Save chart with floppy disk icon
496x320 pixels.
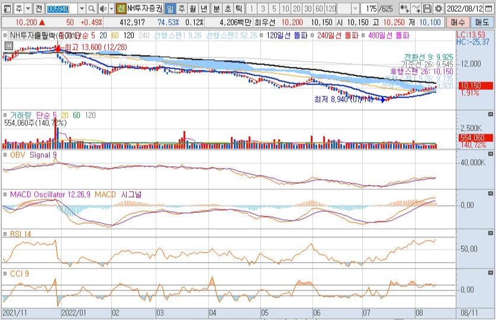click(427, 8)
